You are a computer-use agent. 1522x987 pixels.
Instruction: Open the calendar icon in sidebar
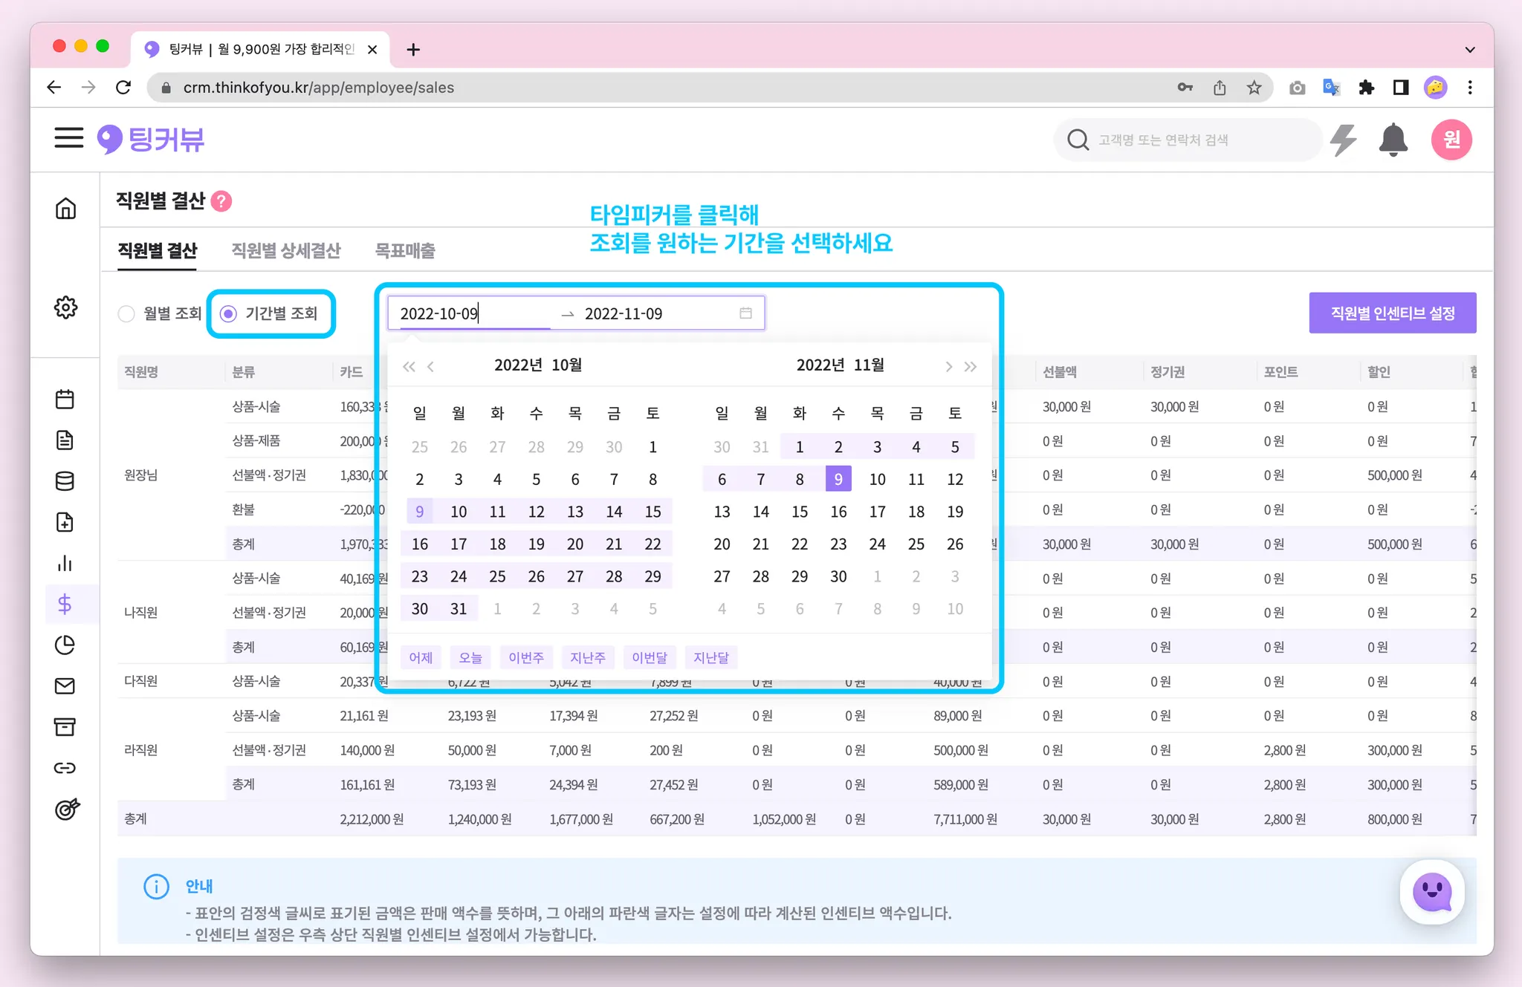tap(65, 399)
